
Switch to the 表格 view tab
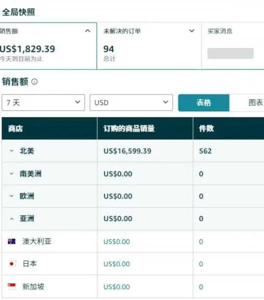click(x=204, y=103)
